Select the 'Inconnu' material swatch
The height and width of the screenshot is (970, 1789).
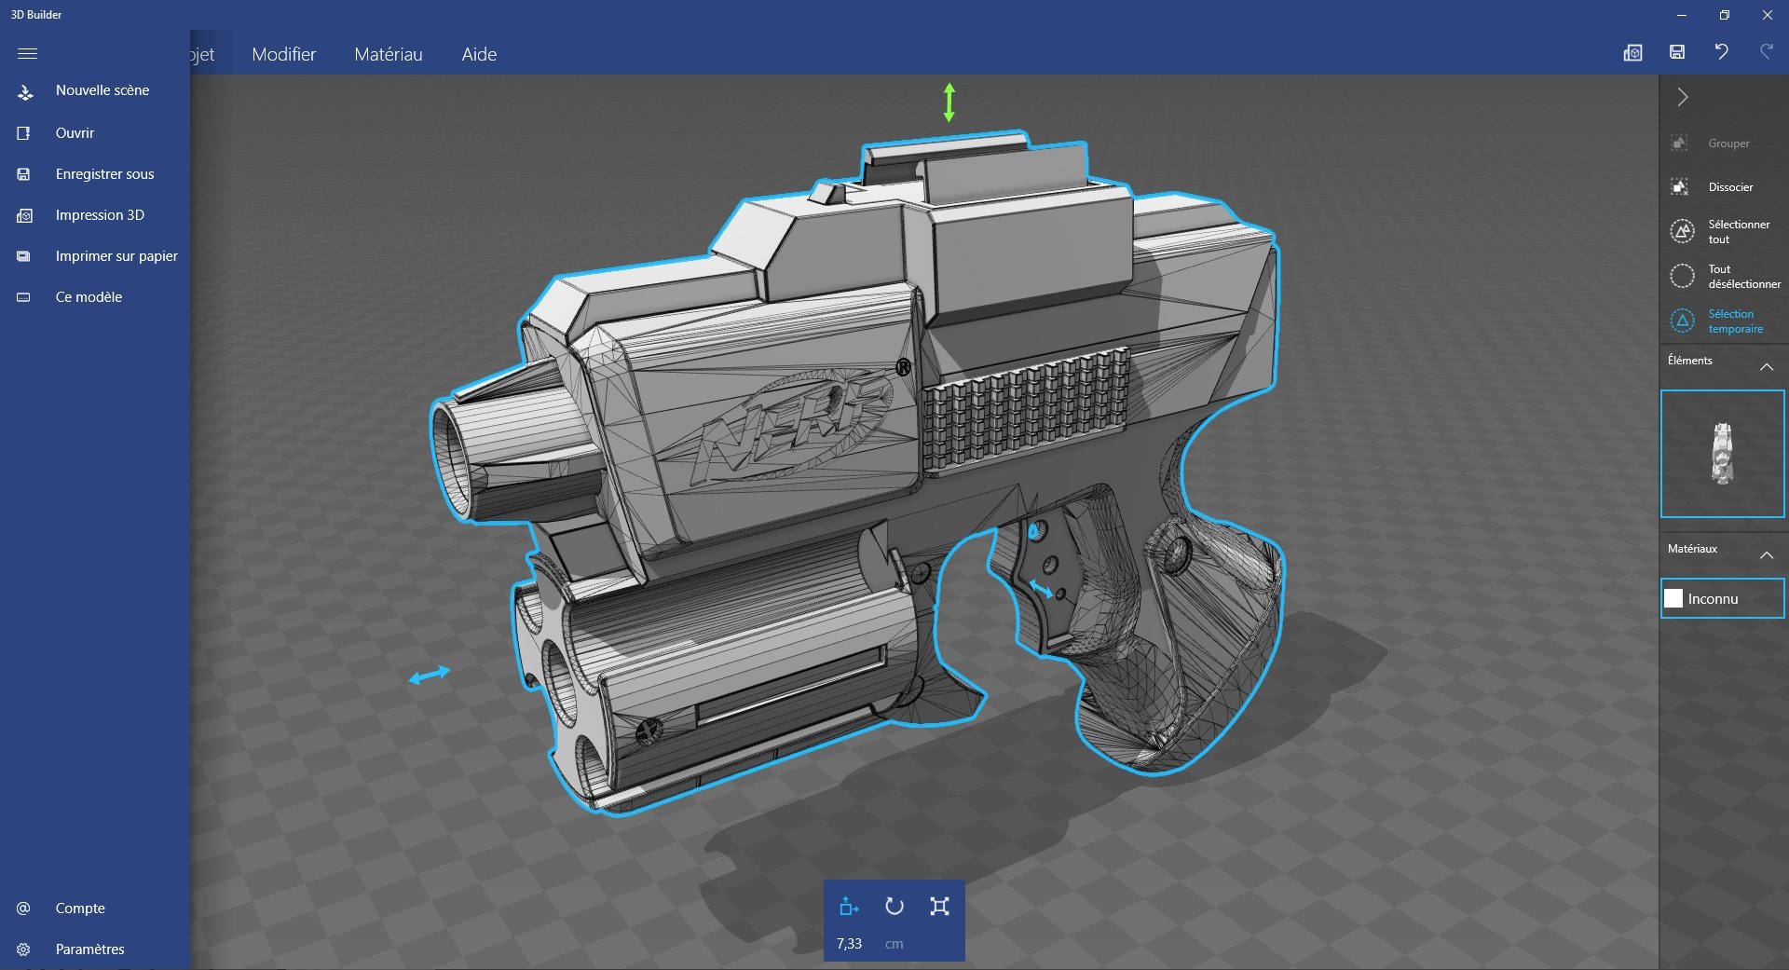[1720, 599]
